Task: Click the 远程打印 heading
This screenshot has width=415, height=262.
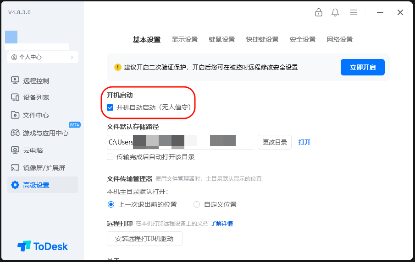Action: pos(120,224)
